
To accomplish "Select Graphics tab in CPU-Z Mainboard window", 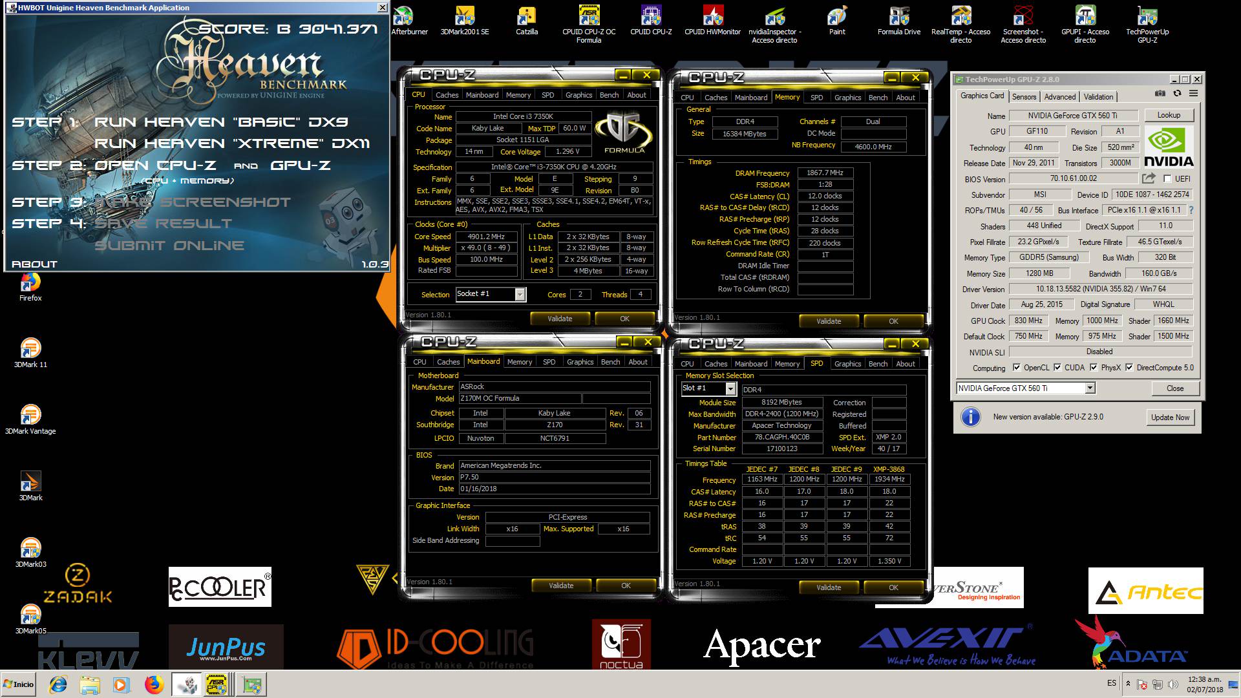I will tap(580, 362).
